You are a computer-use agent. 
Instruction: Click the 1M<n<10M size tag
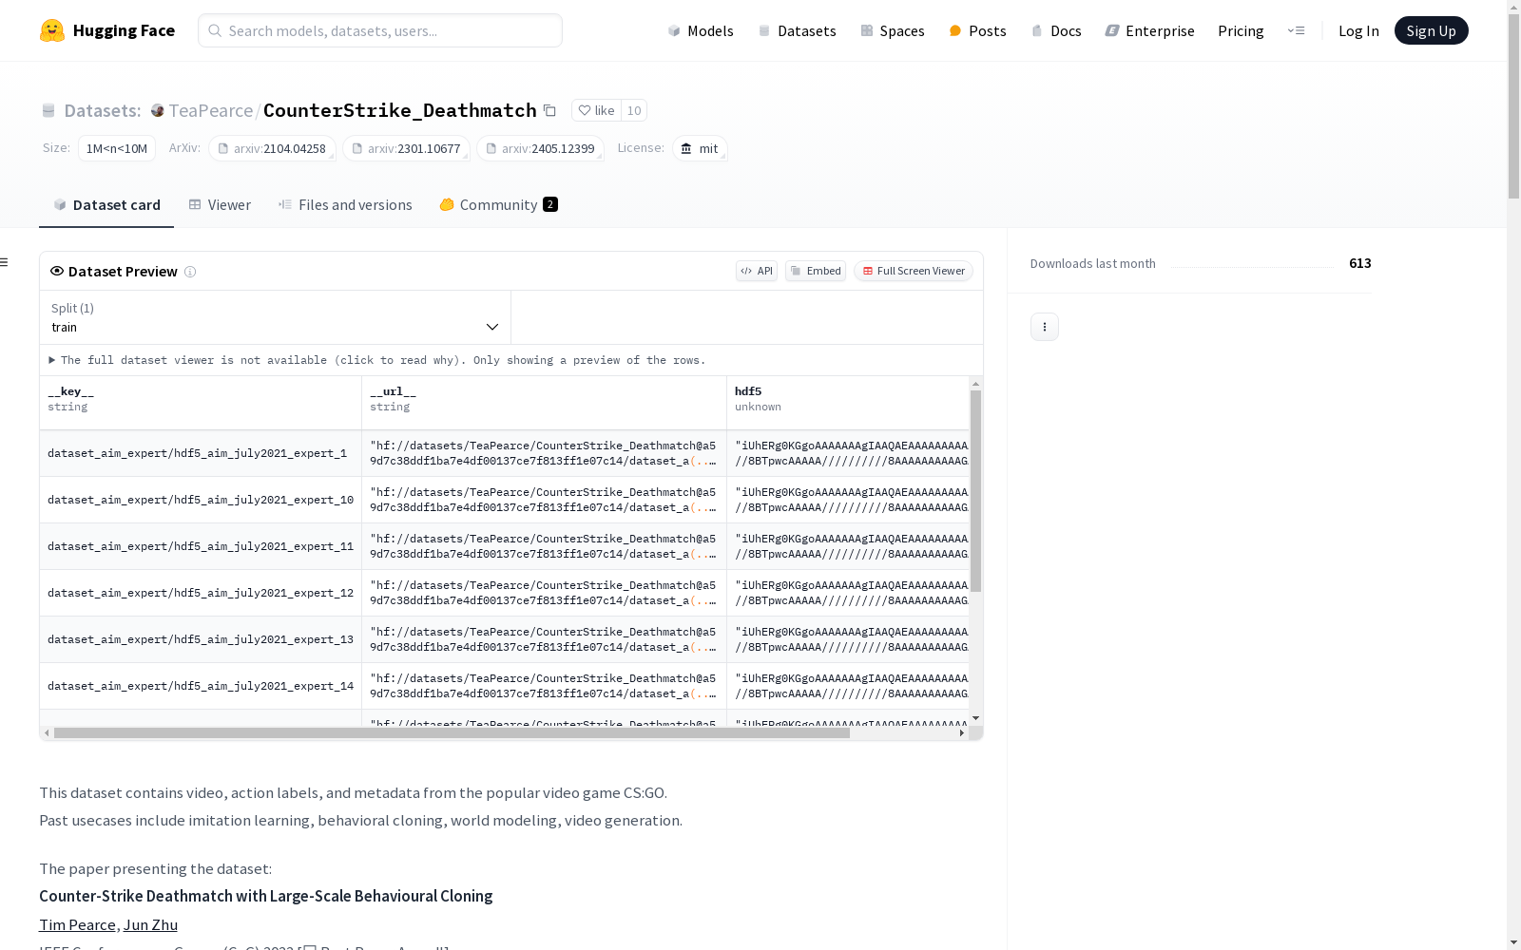click(x=117, y=148)
